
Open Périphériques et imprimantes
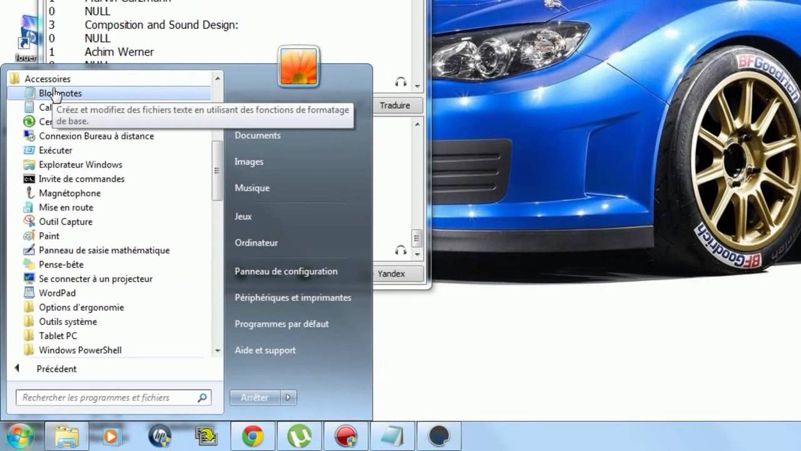pos(293,298)
